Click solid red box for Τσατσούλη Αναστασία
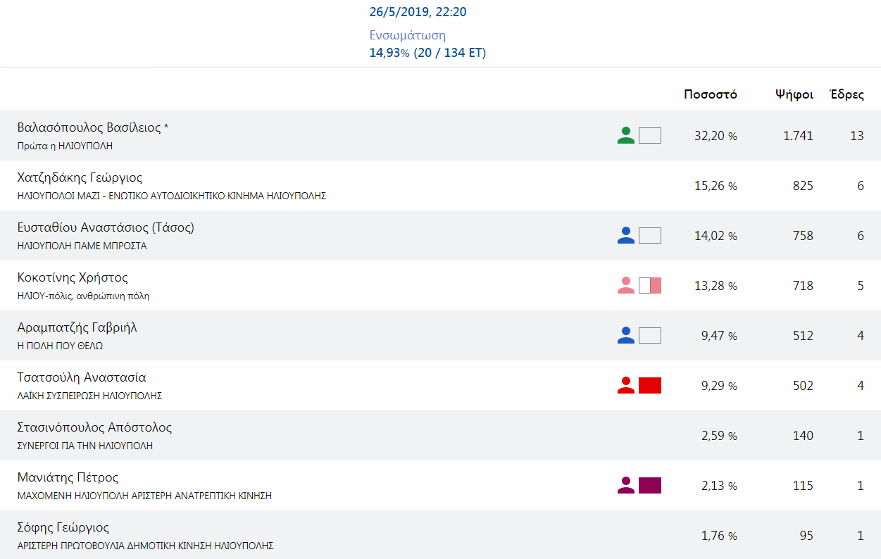Viewport: 881px width, 559px height. [x=650, y=385]
